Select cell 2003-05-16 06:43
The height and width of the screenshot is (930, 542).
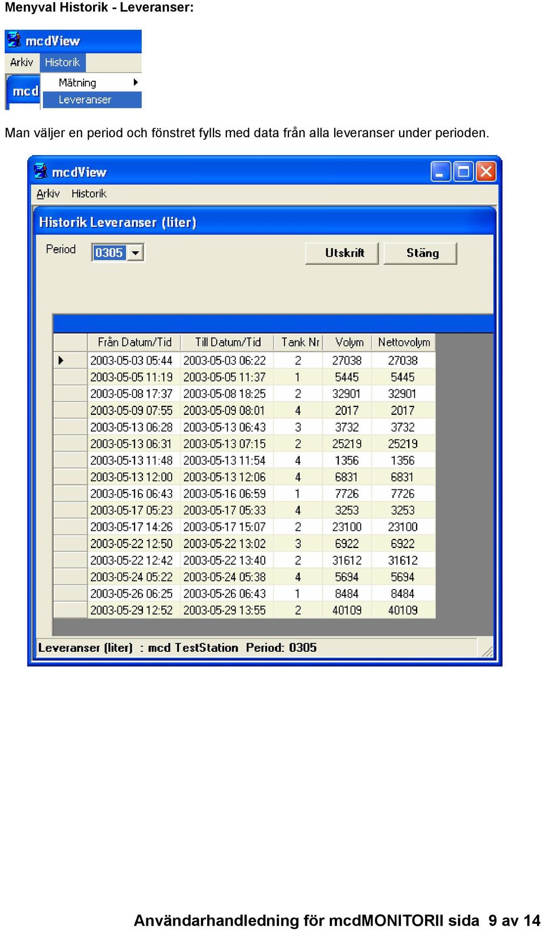click(x=134, y=493)
